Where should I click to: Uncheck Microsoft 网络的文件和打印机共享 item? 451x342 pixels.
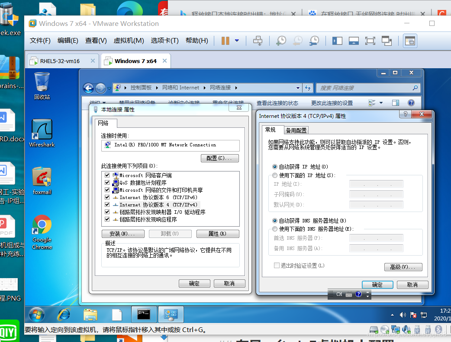coord(107,190)
